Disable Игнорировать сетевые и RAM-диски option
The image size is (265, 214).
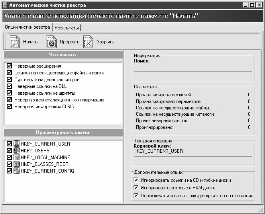[x=136, y=188]
